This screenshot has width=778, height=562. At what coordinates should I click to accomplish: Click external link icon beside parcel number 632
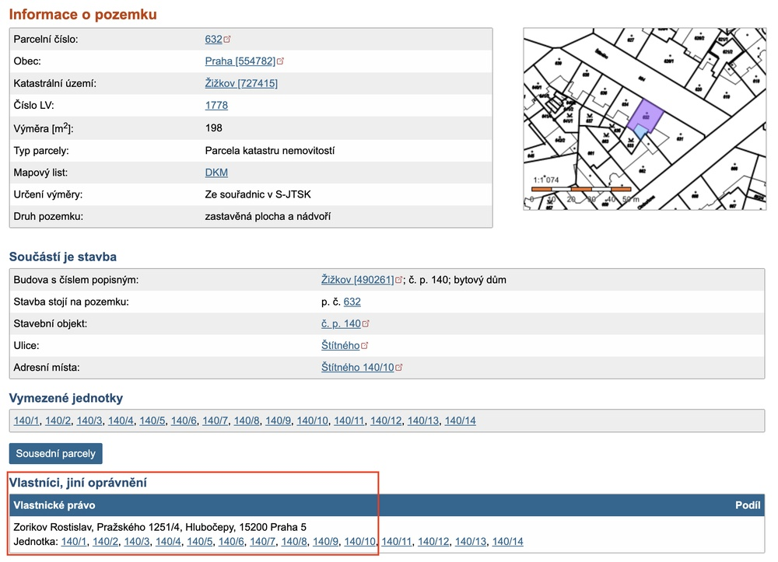click(x=228, y=39)
